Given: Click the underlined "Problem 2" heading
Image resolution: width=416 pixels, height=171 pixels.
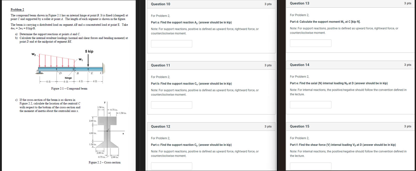Looking at the screenshot, I should click(17, 10).
